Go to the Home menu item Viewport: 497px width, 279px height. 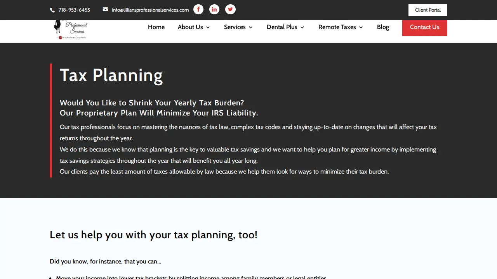point(156,27)
